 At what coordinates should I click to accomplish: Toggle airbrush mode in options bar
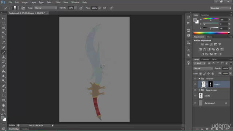point(104,8)
